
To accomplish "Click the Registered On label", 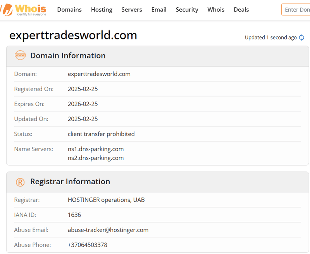I will click(34, 89).
